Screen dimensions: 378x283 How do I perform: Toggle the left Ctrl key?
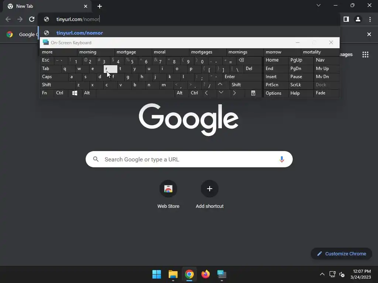click(61, 93)
